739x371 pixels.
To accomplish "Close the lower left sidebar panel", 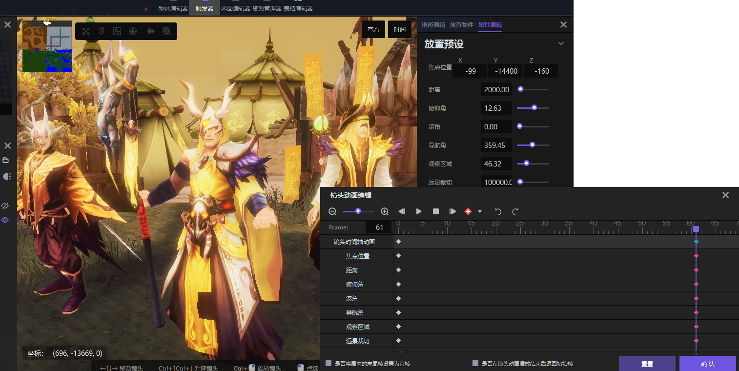I will pos(7,145).
